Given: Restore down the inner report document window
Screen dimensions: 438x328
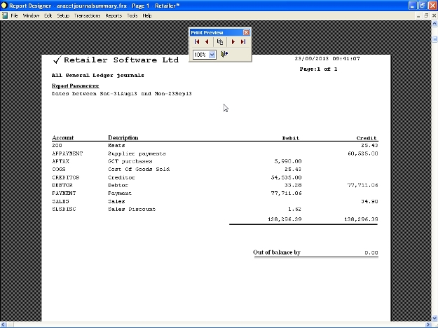Looking at the screenshot, I should [425, 15].
